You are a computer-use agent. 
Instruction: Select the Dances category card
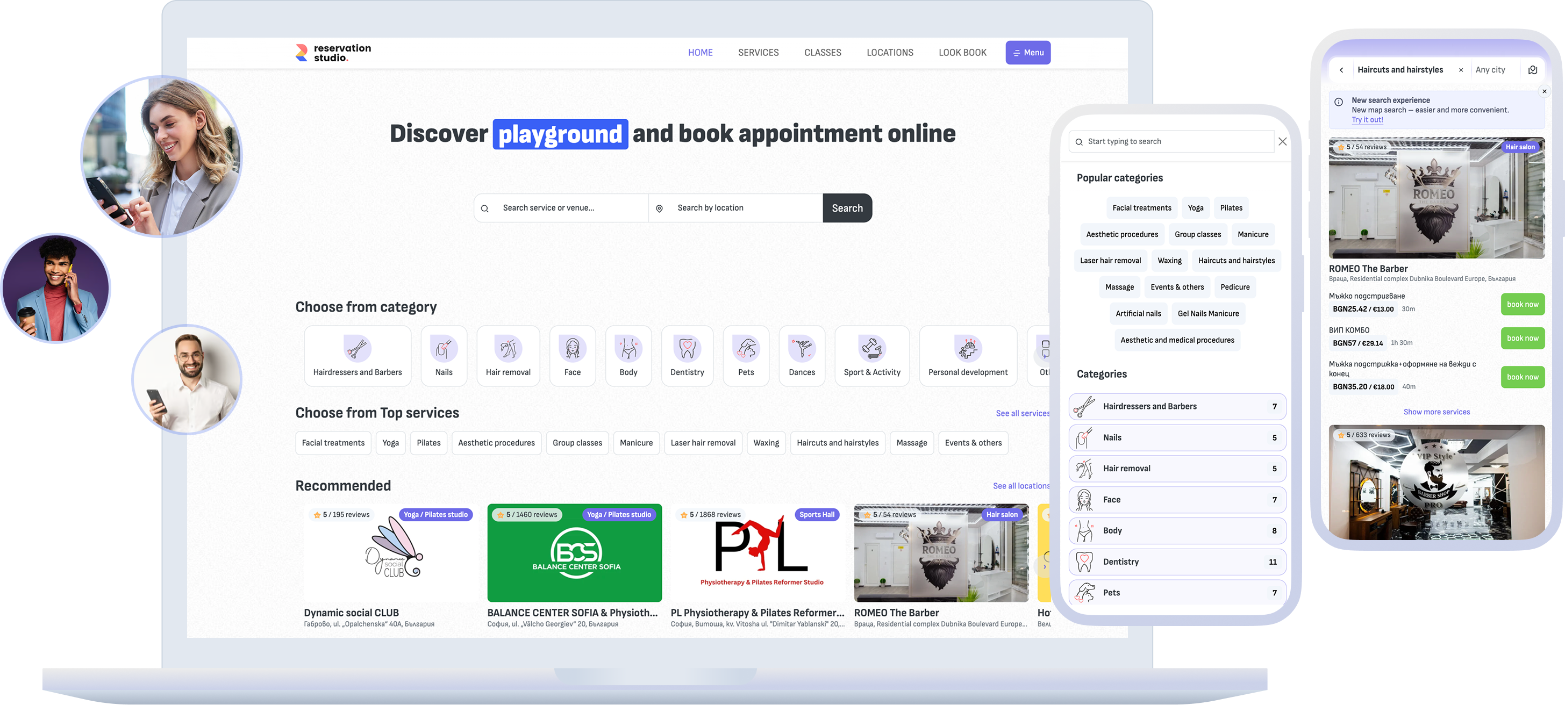[x=802, y=356]
